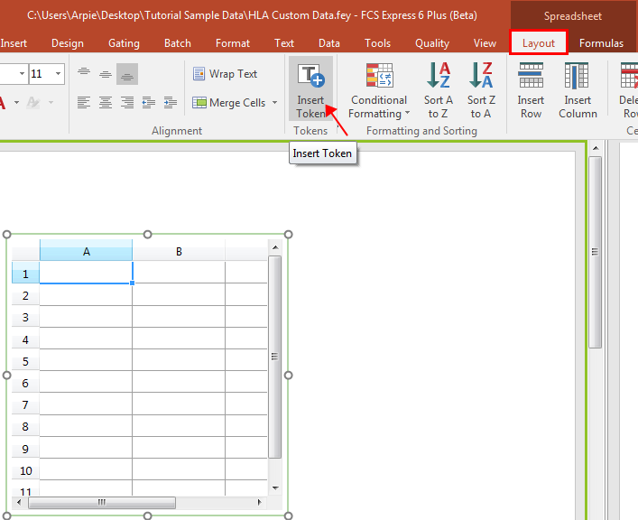Screen dimensions: 638x520
Task: Switch to the Formulas tab
Action: 601,42
